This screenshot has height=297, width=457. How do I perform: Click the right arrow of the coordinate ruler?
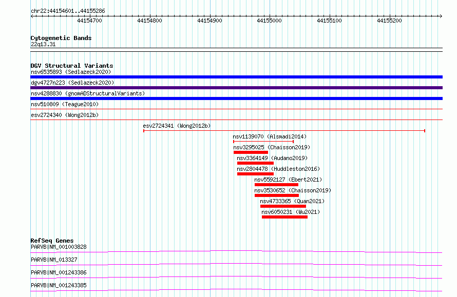[441, 16]
